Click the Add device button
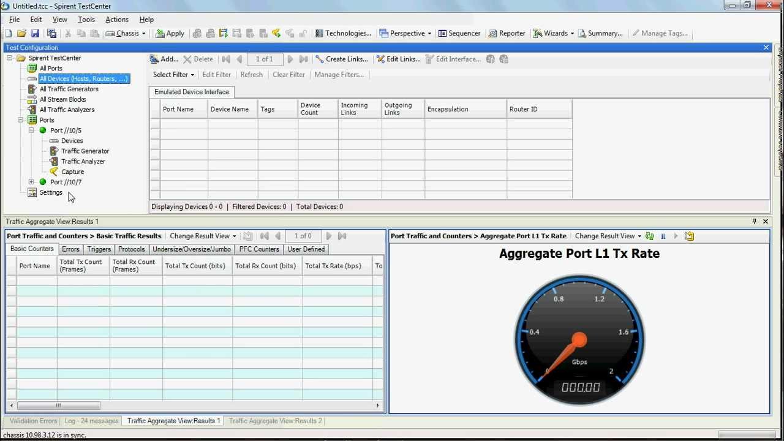 164,59
